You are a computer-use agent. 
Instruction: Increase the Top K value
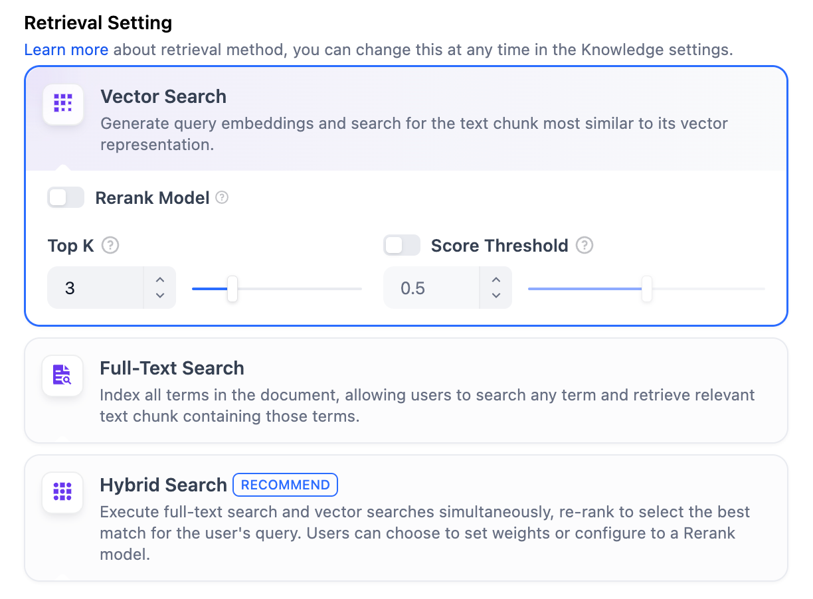(x=160, y=280)
